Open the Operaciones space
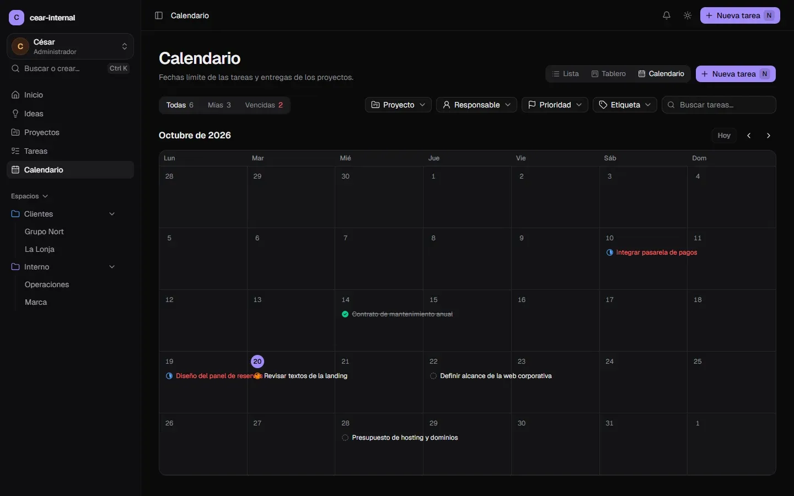Screen dimensions: 794x496 point(47,284)
